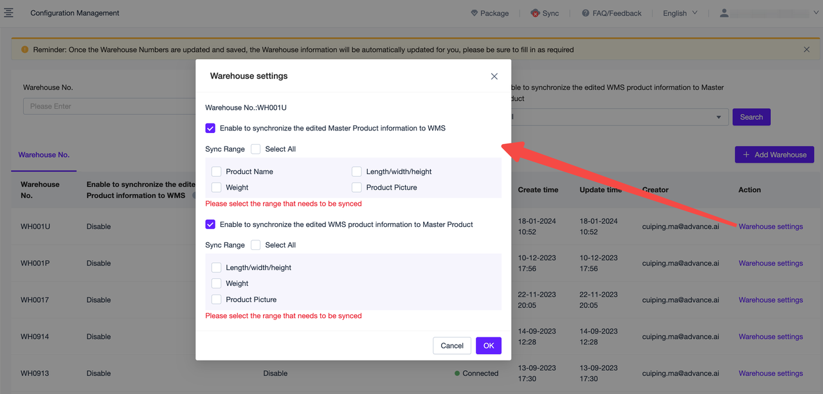
Task: Dismiss the yellow reminder banner
Action: pyautogui.click(x=806, y=49)
